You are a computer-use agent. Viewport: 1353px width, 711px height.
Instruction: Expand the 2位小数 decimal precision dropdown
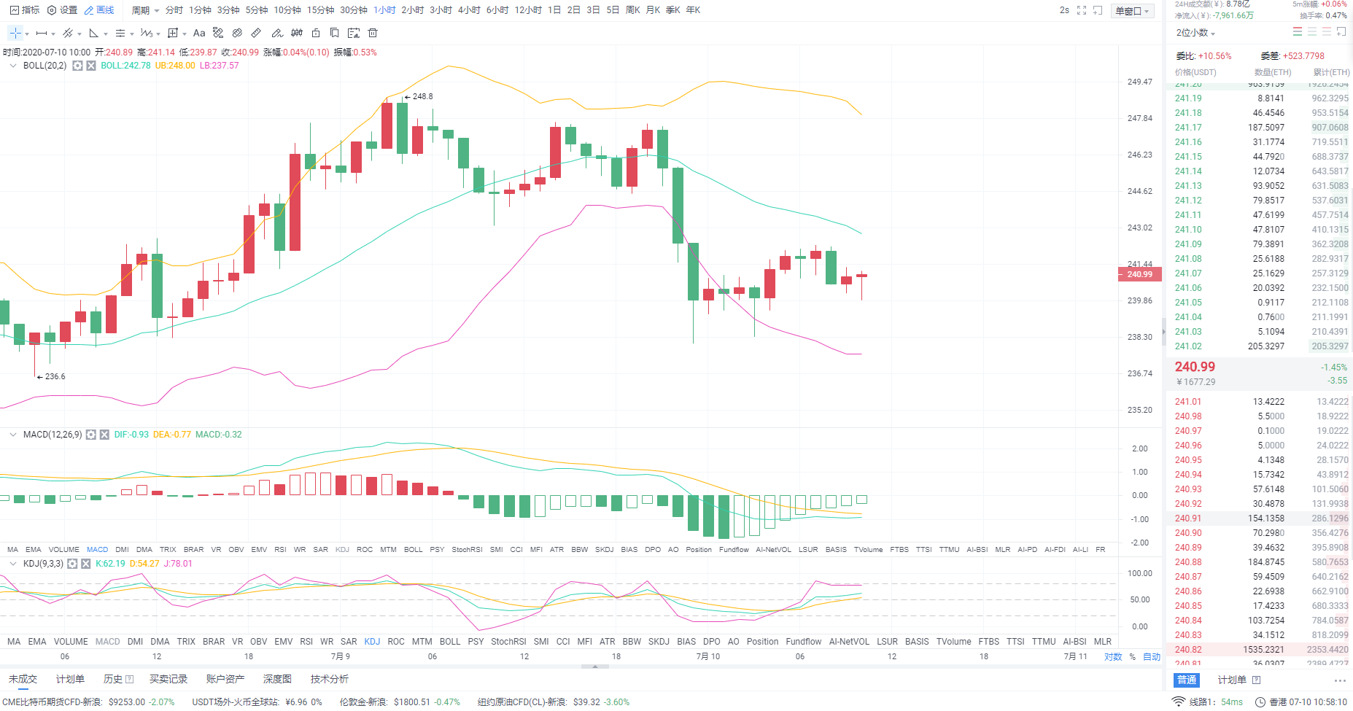[1195, 33]
